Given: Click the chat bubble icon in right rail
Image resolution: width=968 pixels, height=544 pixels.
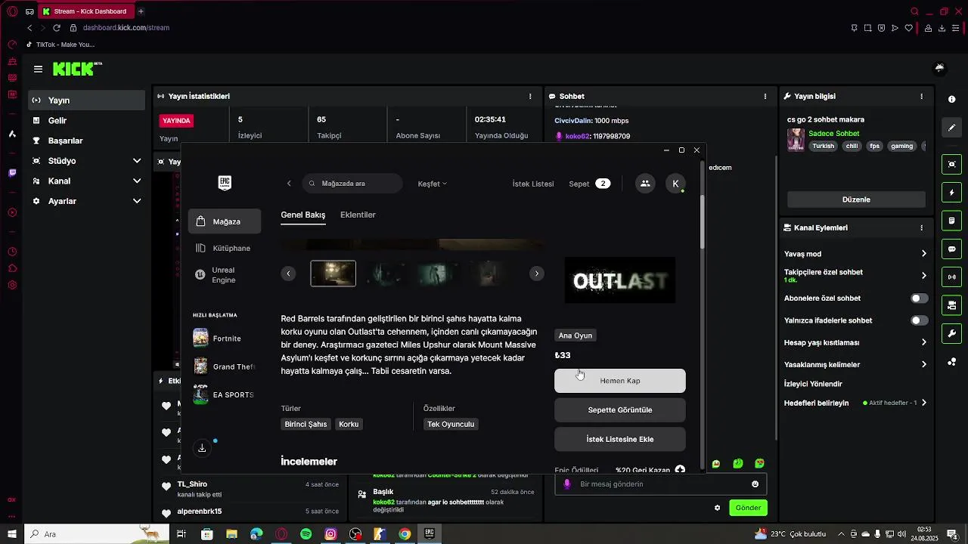Looking at the screenshot, I should click(x=951, y=249).
